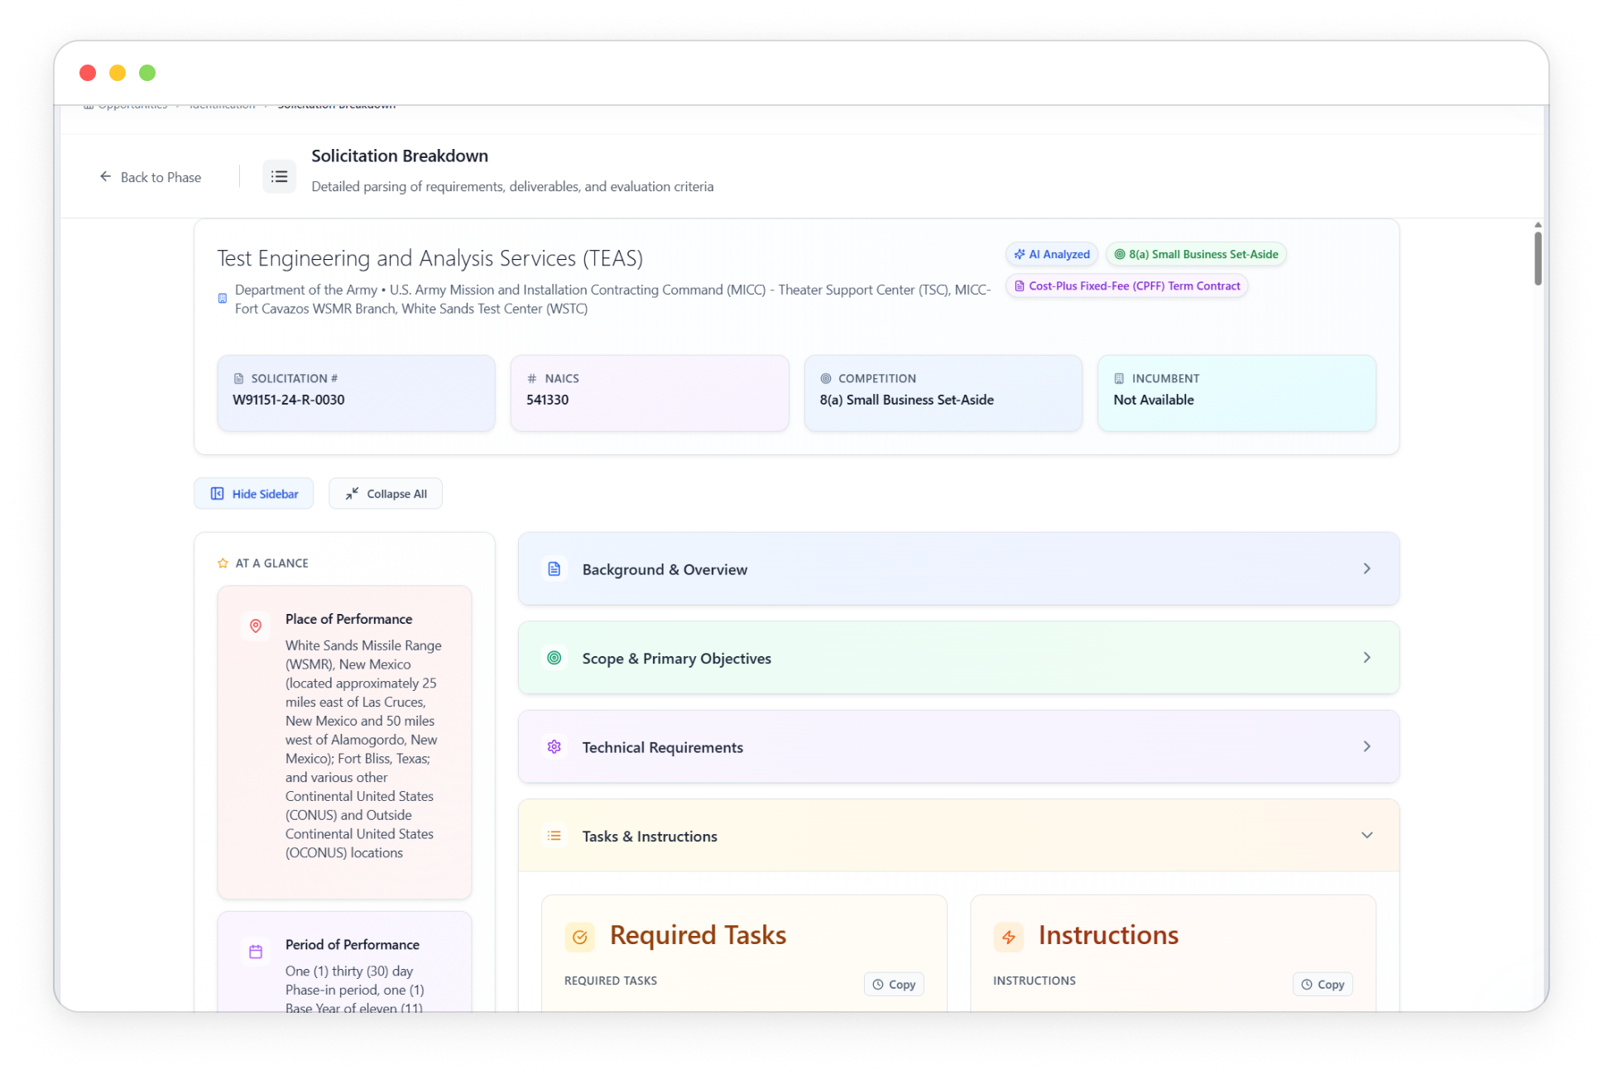This screenshot has width=1603, height=1079.
Task: Click the vertical page scrollbar thumb
Action: coord(1538,258)
